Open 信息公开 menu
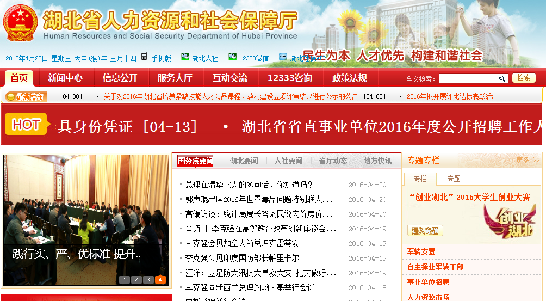Viewport: 546px width, 301px height. coord(120,78)
